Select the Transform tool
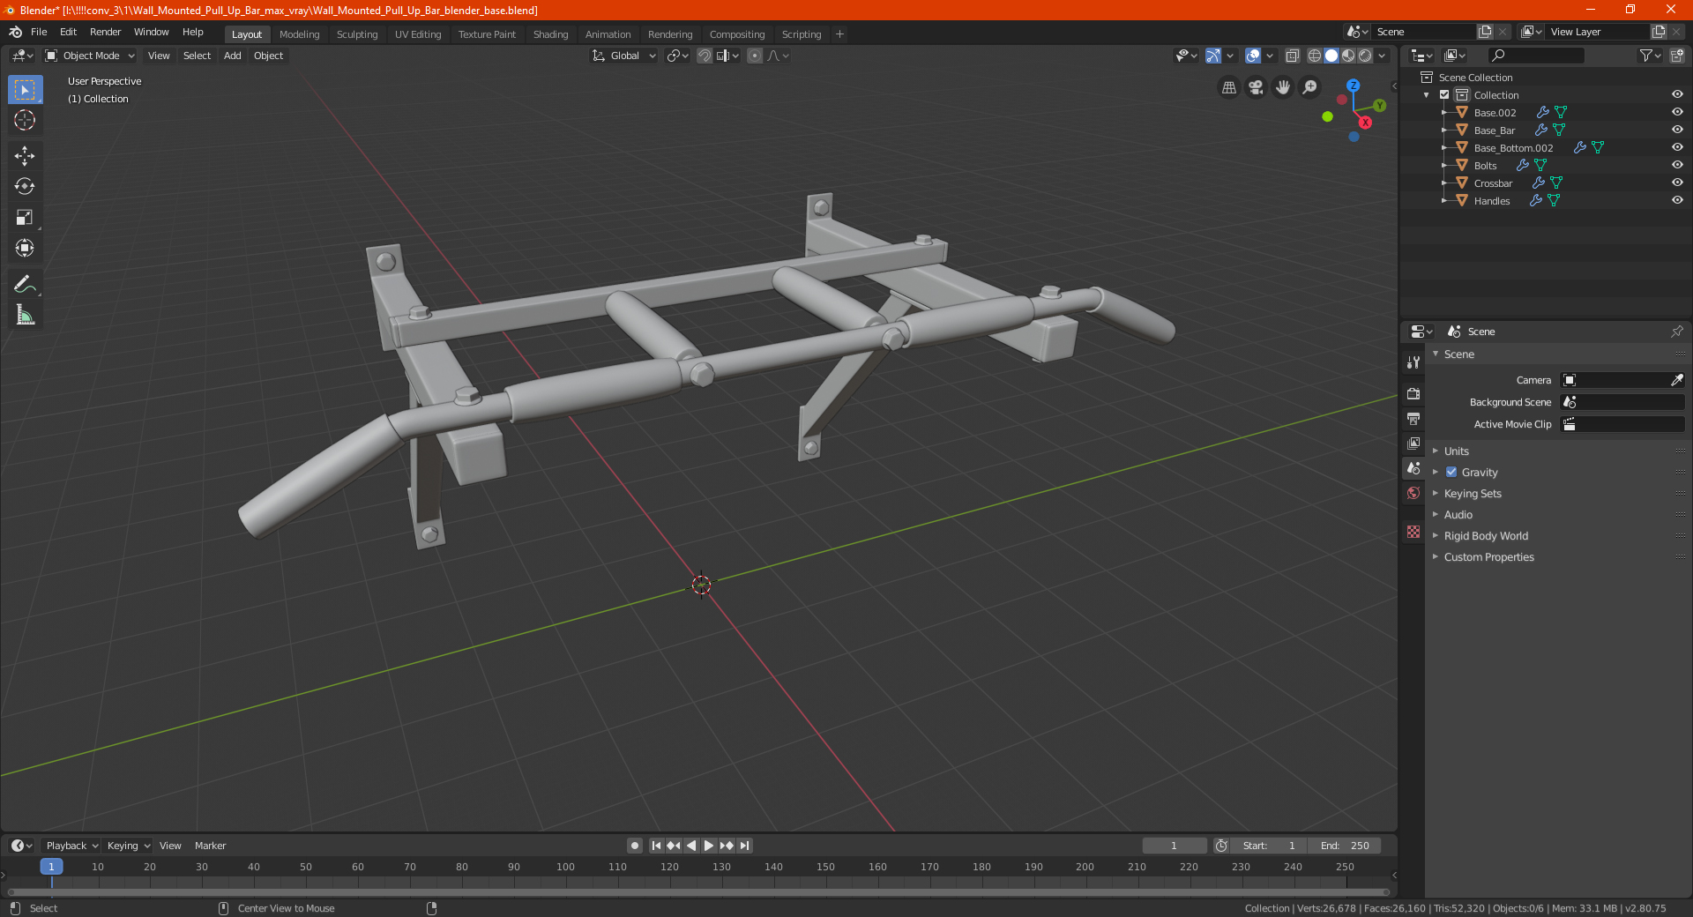The height and width of the screenshot is (917, 1693). coord(25,248)
